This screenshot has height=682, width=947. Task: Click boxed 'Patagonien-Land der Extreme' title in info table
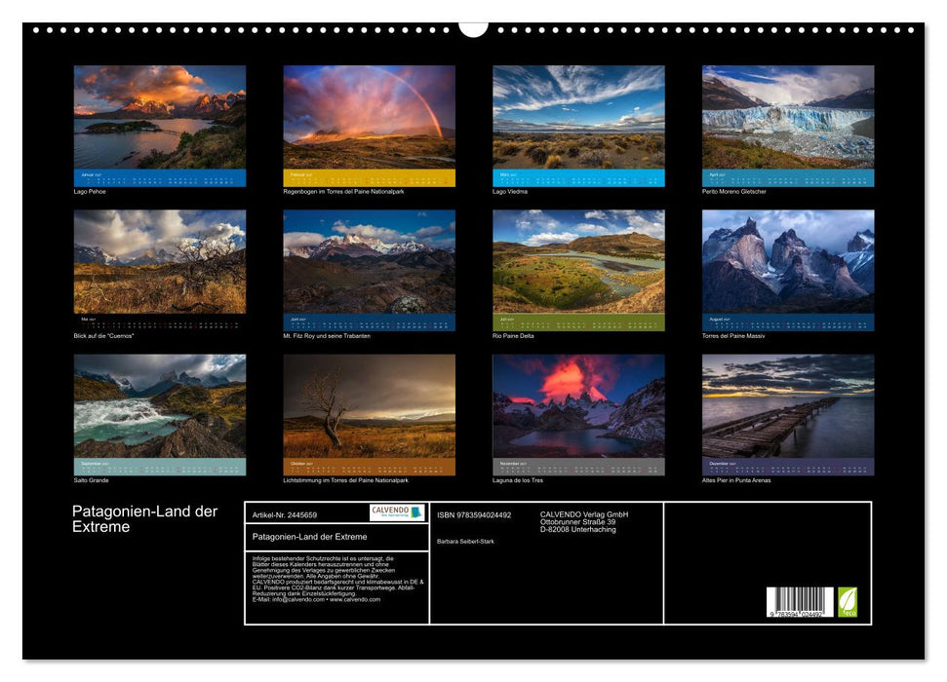310,537
